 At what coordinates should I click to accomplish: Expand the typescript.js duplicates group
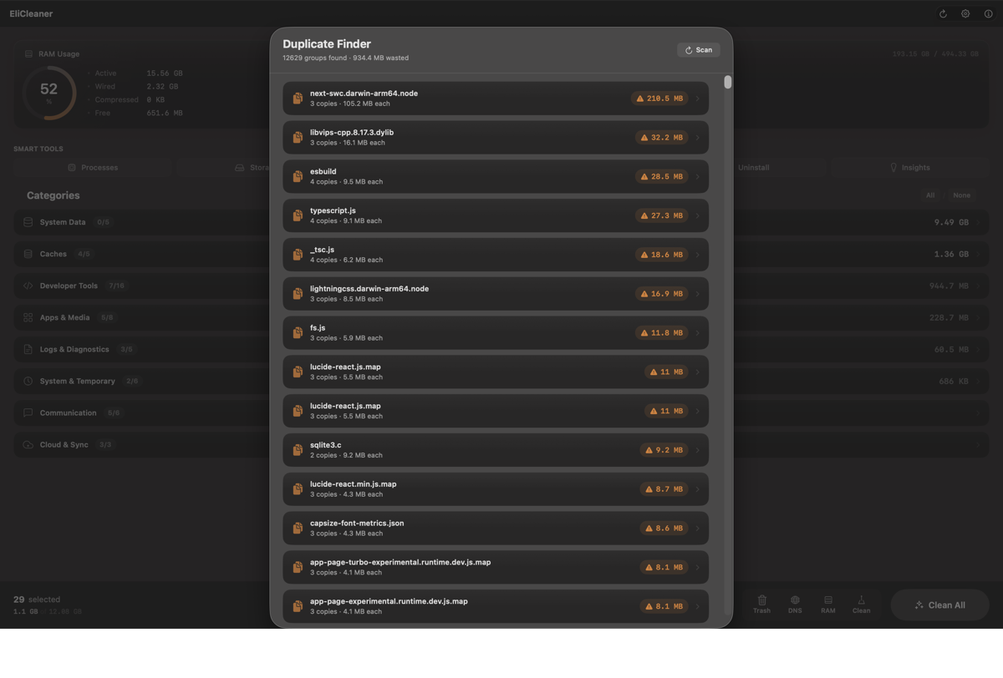tap(698, 215)
